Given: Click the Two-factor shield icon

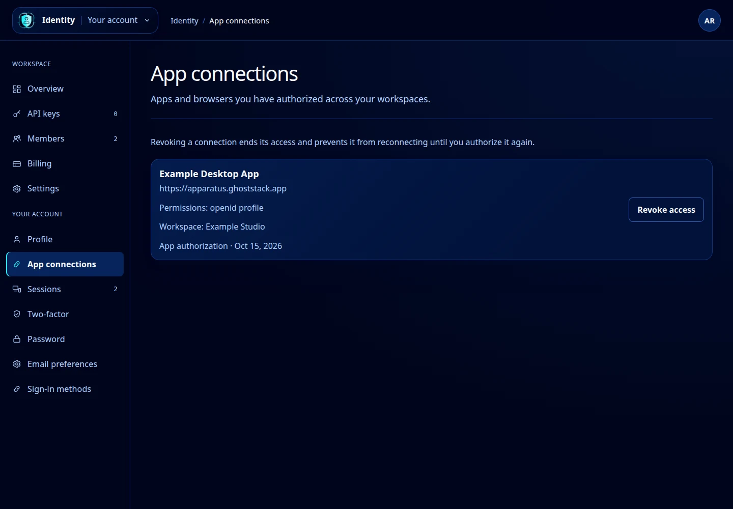Looking at the screenshot, I should [17, 314].
